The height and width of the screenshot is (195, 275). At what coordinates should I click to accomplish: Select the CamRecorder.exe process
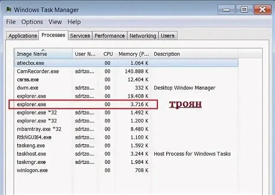(126, 71)
